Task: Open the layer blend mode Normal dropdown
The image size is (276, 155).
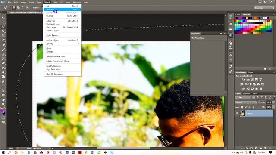Action: pyautogui.click(x=246, y=102)
